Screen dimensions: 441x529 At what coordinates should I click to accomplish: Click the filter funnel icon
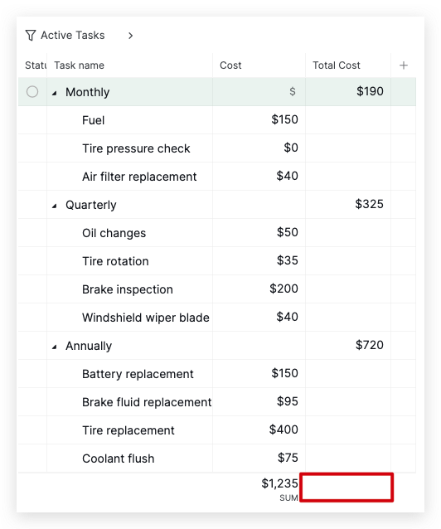(31, 35)
